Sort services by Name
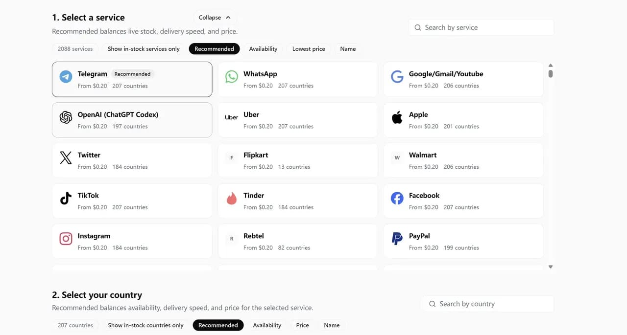Viewport: 627px width, 335px height. [x=348, y=49]
